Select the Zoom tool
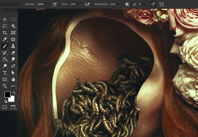 pyautogui.click(x=5, y=86)
